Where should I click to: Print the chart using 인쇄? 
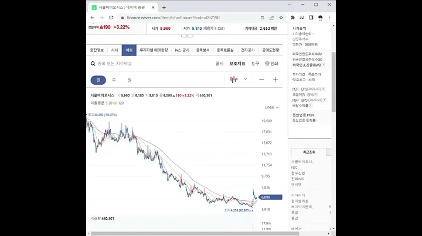(x=271, y=64)
